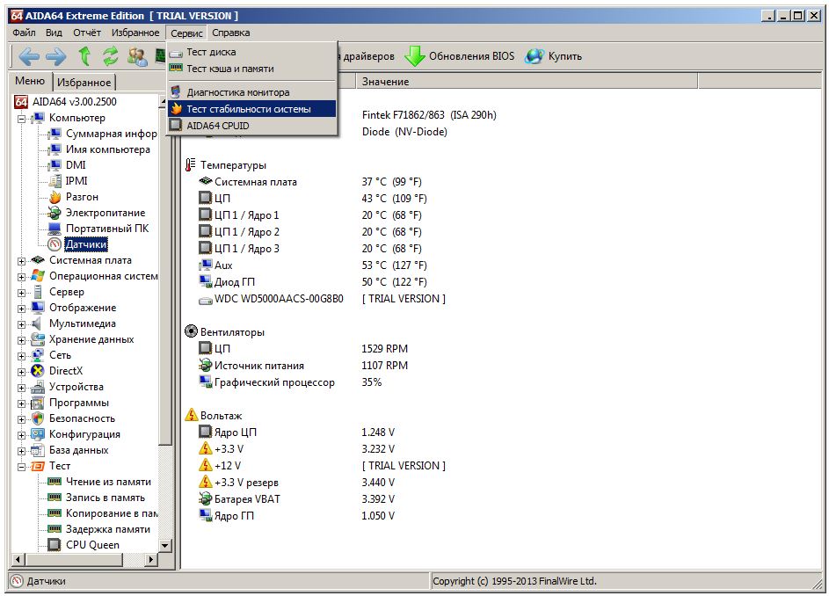This screenshot has height=596, width=829.
Task: Click the Вольтаж warning triangle icon
Action: pos(191,415)
